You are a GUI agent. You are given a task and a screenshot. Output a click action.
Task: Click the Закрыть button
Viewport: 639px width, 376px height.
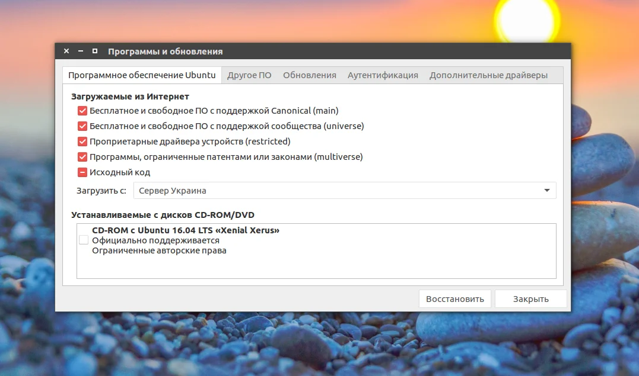(530, 299)
